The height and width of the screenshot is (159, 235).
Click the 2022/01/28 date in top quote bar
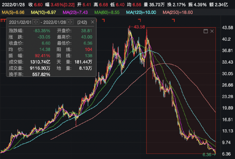coord(13,5)
